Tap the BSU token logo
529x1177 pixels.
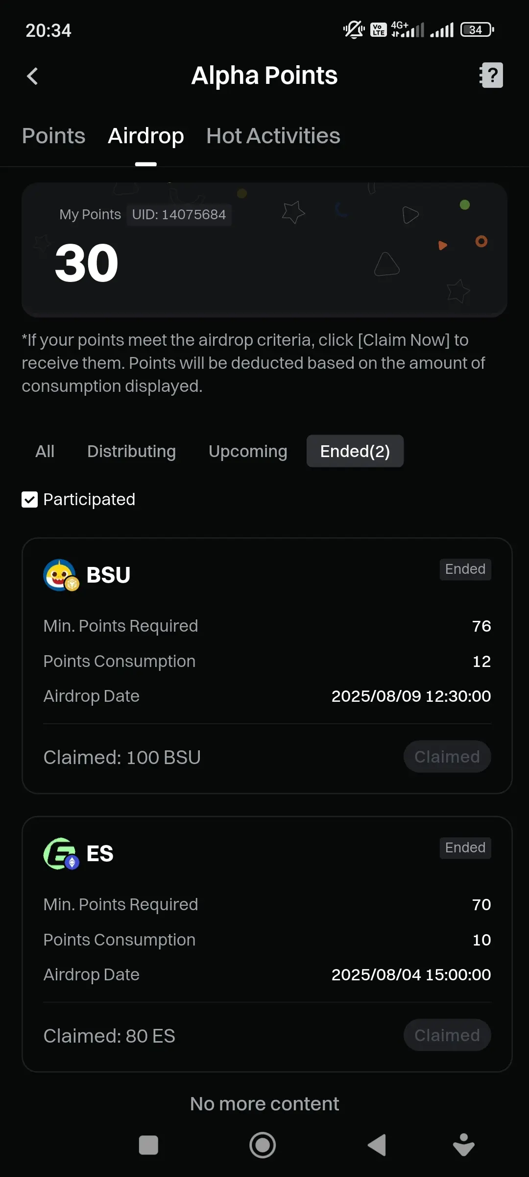(x=61, y=575)
